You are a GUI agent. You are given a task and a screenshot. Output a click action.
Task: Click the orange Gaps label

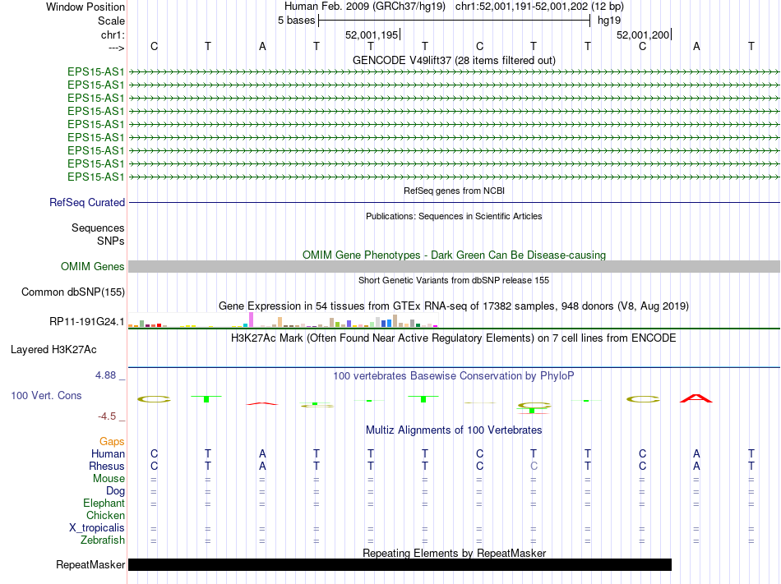click(112, 441)
